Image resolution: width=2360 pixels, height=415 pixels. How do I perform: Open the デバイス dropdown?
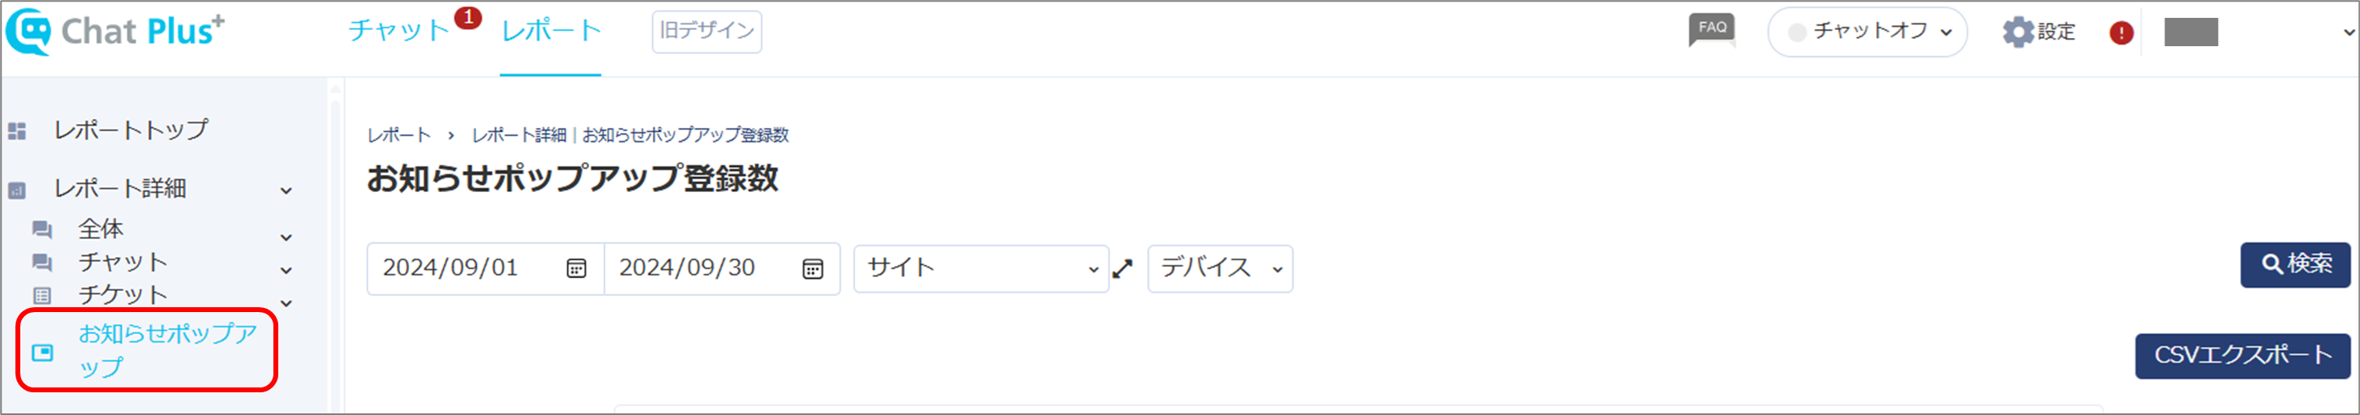[1219, 268]
